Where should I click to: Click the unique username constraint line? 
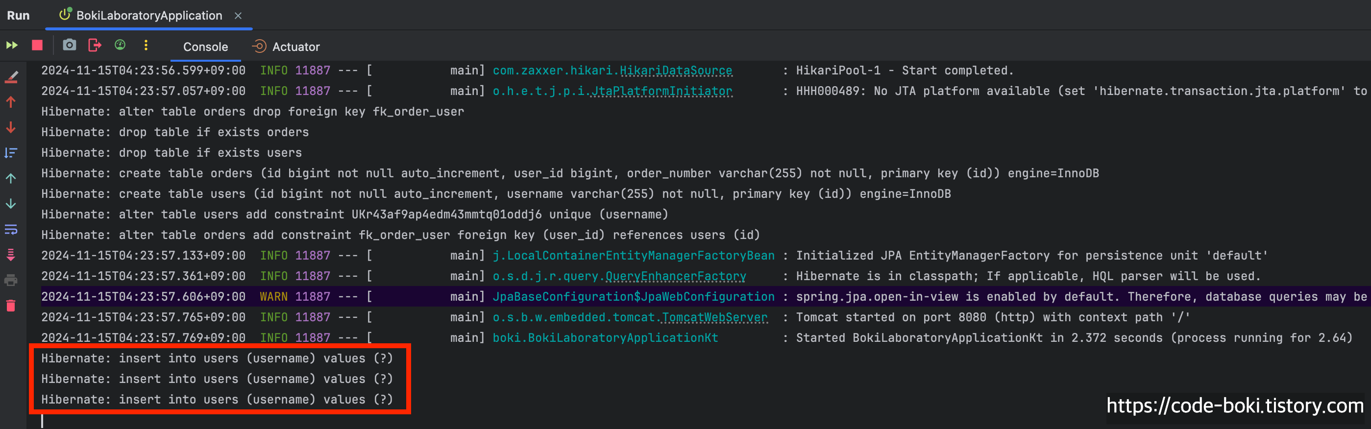(x=354, y=215)
